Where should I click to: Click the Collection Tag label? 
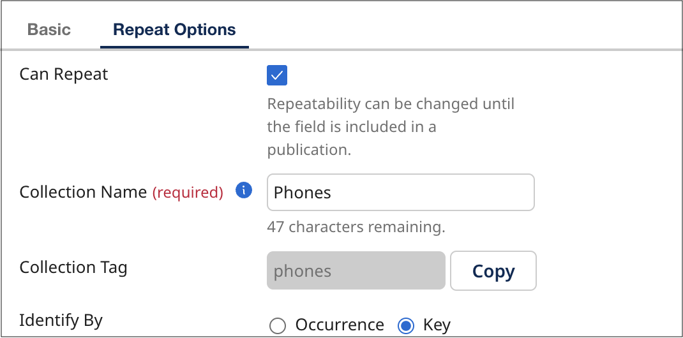click(x=73, y=267)
